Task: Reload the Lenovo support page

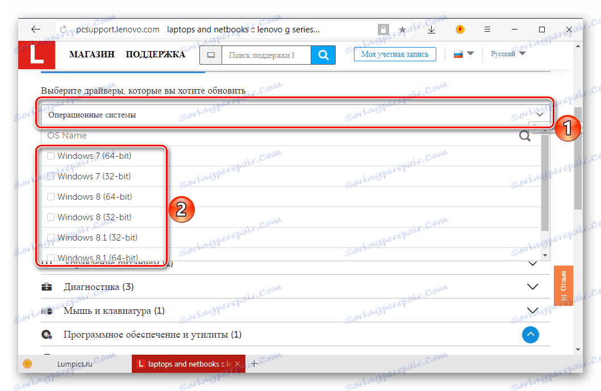Action: (63, 30)
